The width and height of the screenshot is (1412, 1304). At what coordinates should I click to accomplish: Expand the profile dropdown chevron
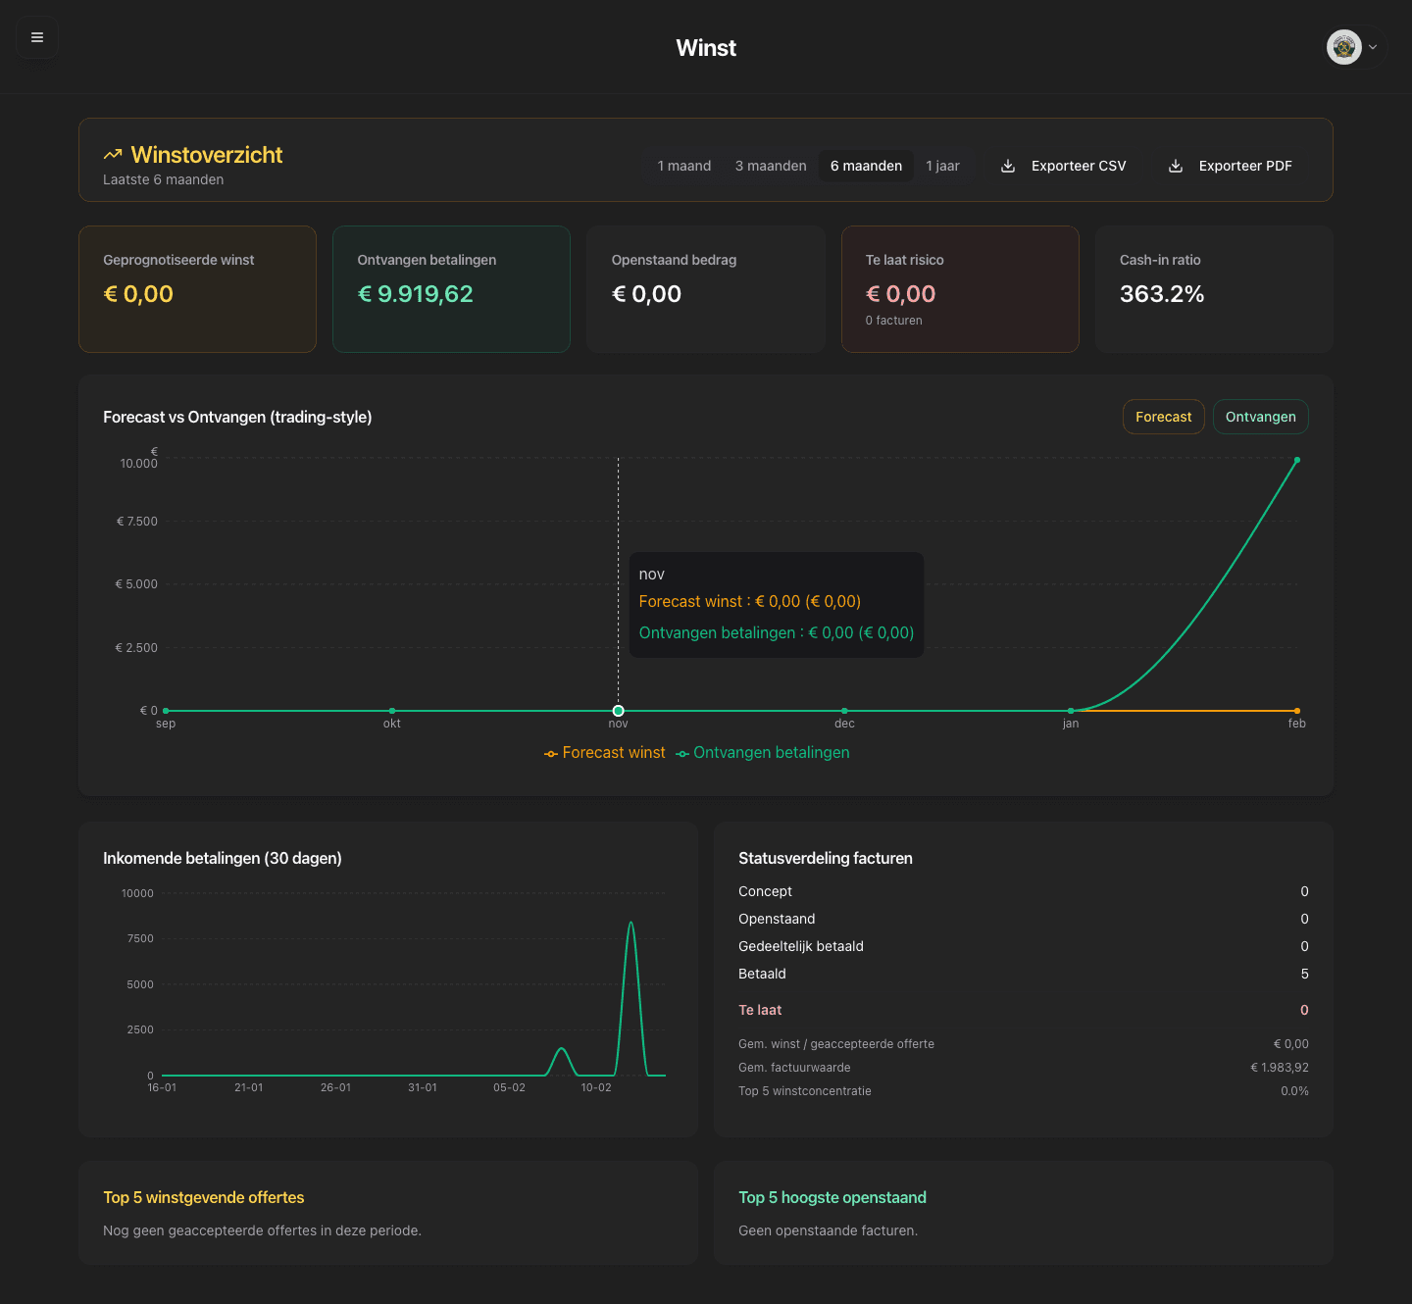1373,47
